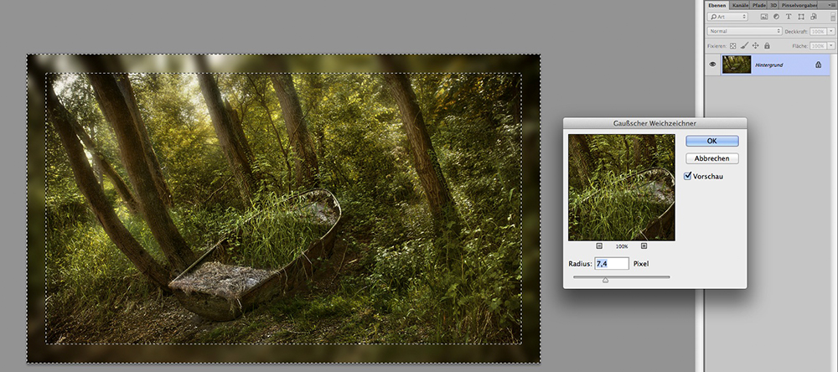Click the Fläche 100% value field
This screenshot has height=372, width=838.
tap(818, 46)
